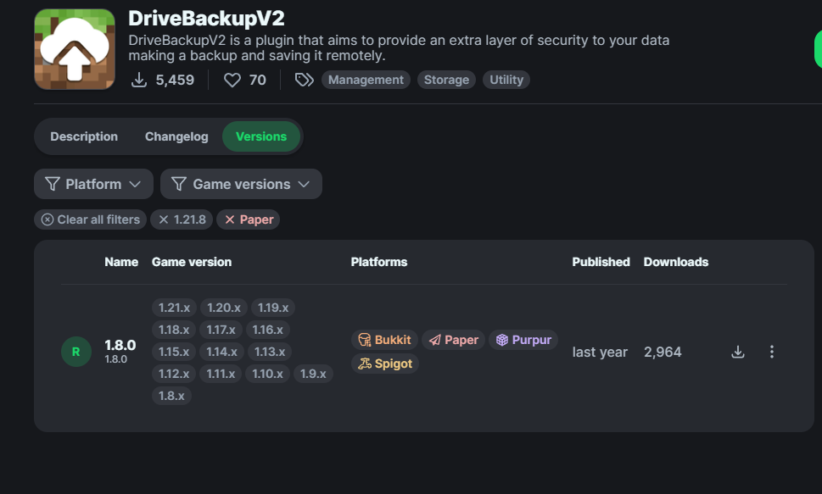Click the Storage category tag
Image resolution: width=822 pixels, height=494 pixels.
446,80
